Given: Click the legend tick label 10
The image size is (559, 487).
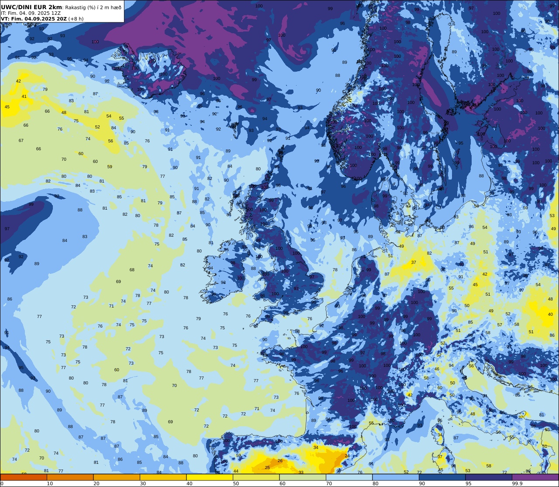Looking at the screenshot, I should (50, 484).
